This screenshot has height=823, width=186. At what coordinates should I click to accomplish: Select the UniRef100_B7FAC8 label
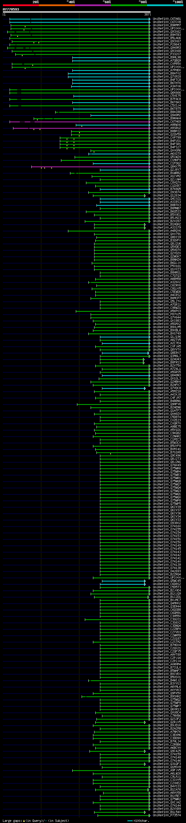(167, 99)
